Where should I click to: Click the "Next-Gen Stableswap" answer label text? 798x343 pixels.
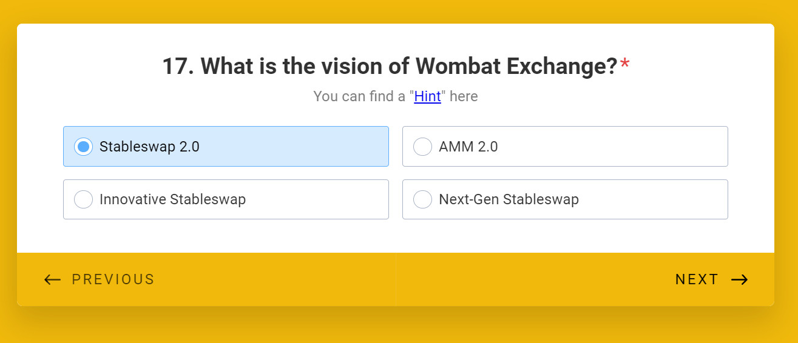(x=509, y=199)
